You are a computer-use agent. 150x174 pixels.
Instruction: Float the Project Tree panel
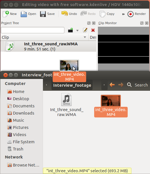tap(89, 23)
